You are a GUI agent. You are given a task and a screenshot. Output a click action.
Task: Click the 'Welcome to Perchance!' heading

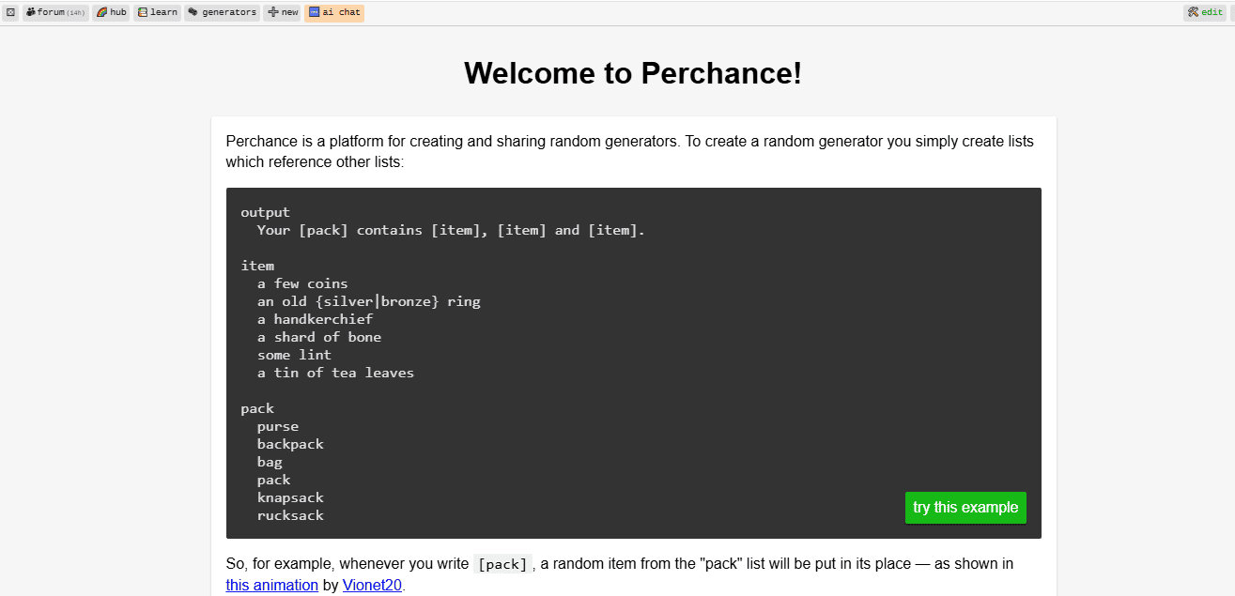(x=632, y=72)
